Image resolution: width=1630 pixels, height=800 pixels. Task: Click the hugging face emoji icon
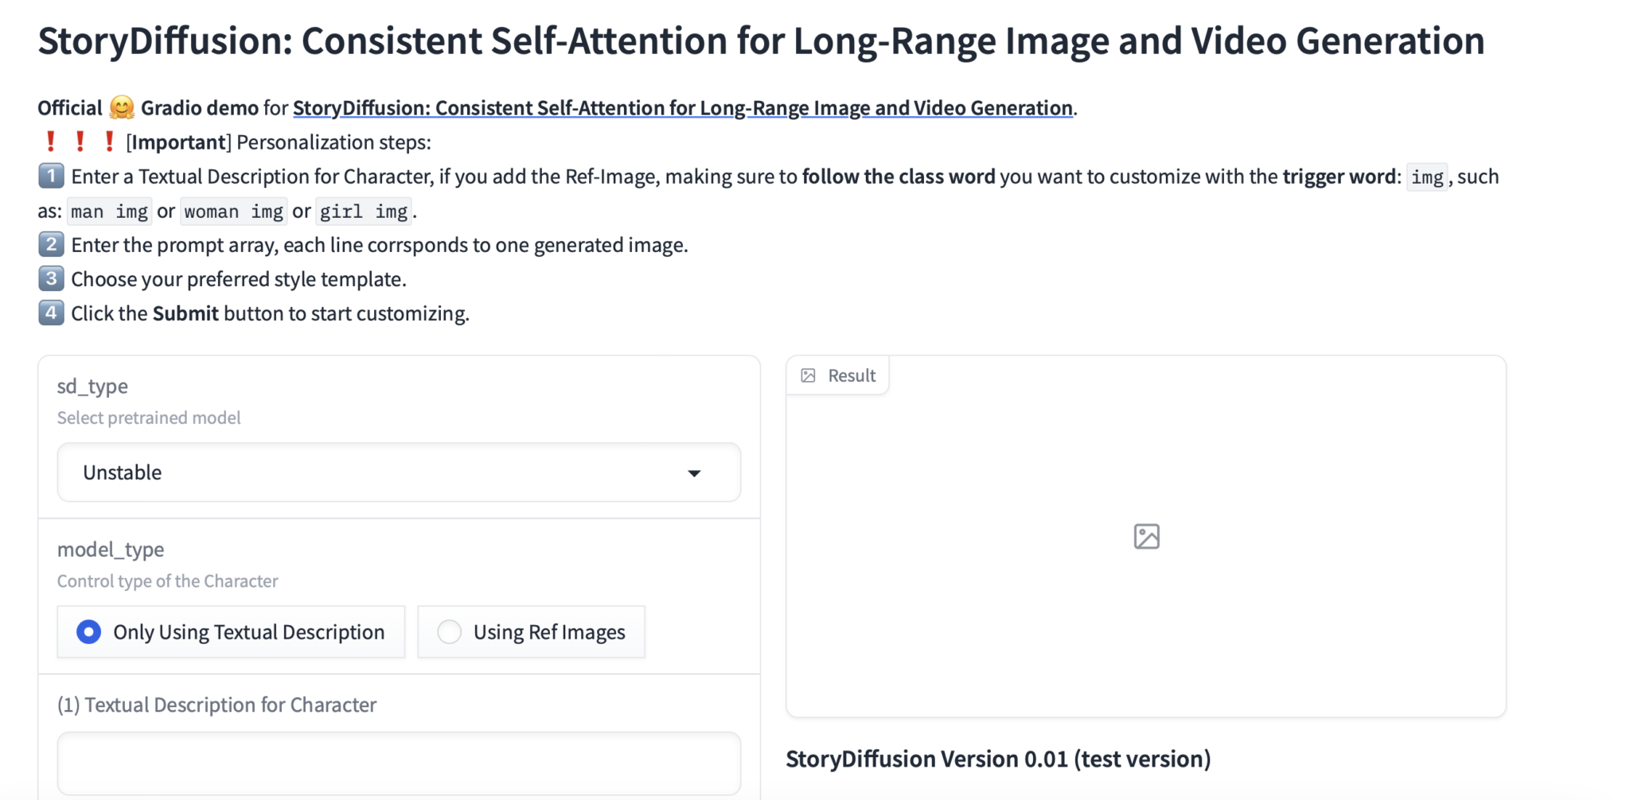point(121,107)
